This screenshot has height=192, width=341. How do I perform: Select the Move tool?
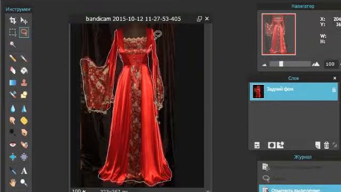coord(24,20)
